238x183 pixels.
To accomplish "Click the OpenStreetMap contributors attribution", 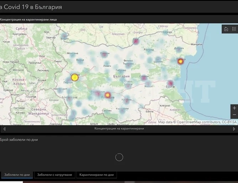I will (197, 122).
